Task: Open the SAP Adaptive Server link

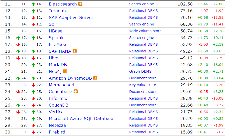Action: (x=71, y=17)
